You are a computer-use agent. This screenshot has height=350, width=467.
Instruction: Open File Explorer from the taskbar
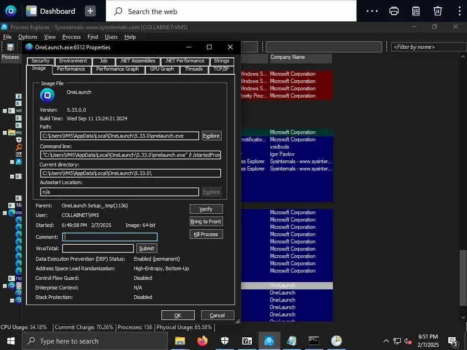click(180, 341)
